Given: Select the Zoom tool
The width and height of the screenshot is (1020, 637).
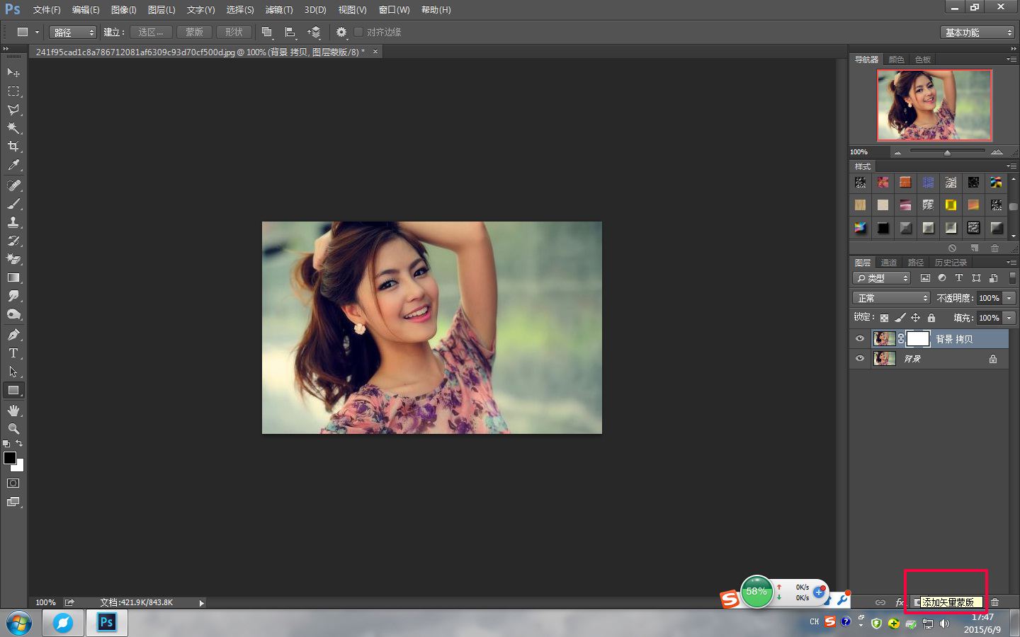Looking at the screenshot, I should (13, 429).
